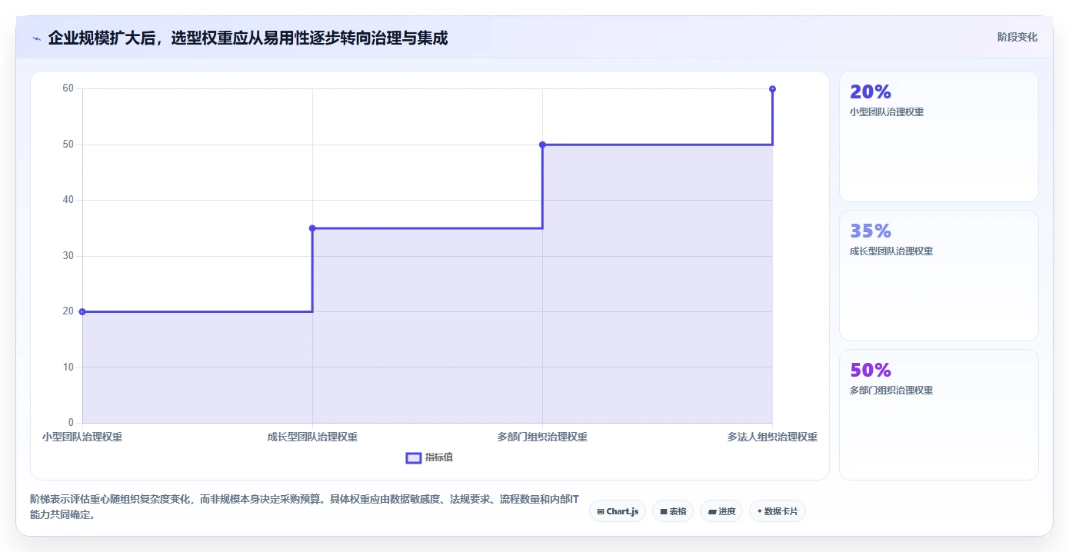This screenshot has width=1069, height=552.
Task: Select the Chart.js tag chip
Action: [x=618, y=511]
